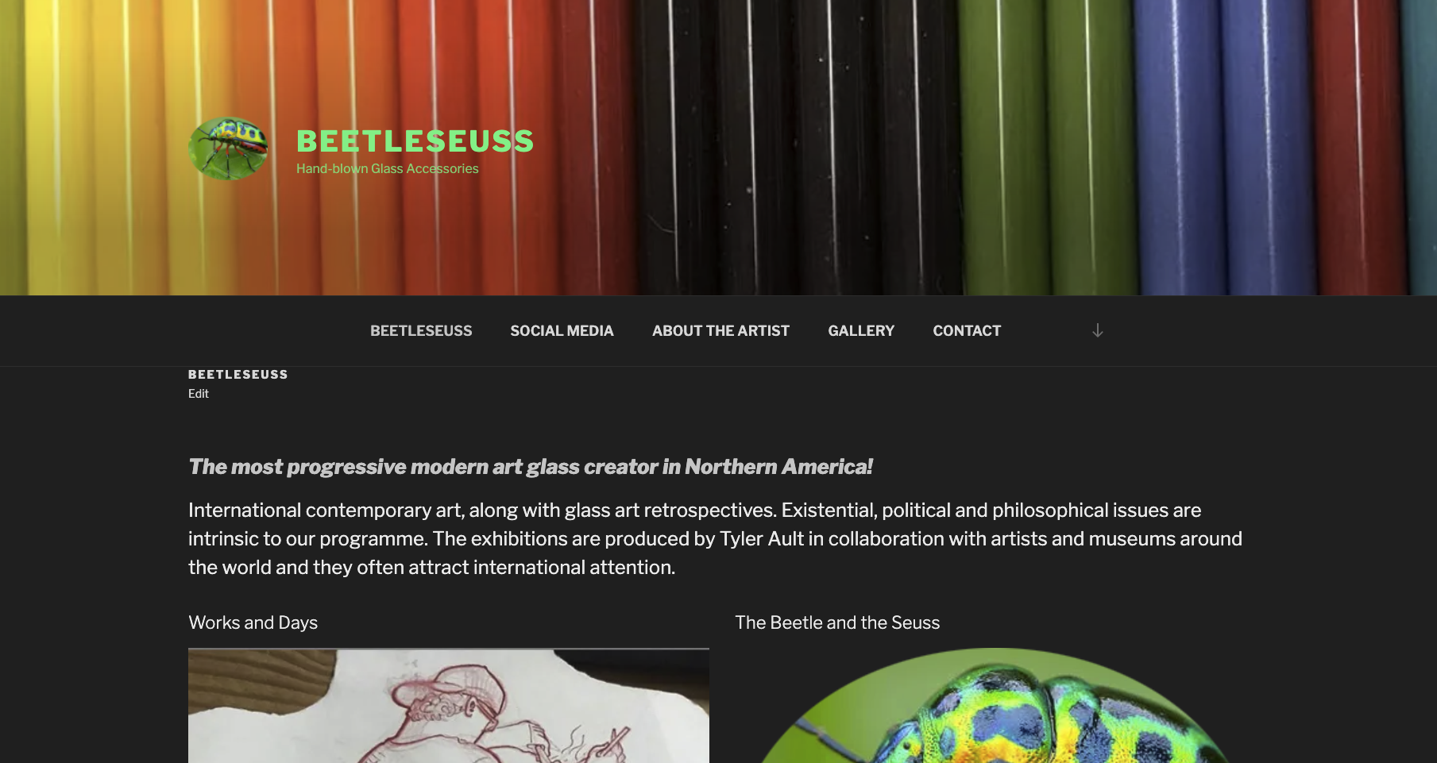Image resolution: width=1437 pixels, height=763 pixels.
Task: Click the International contemporary art paragraph
Action: pos(715,538)
